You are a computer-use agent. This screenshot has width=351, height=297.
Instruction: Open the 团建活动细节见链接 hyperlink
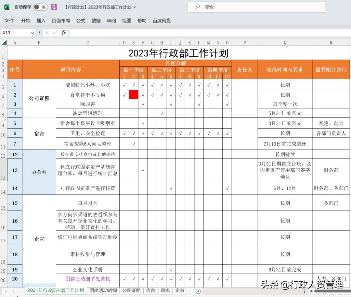coord(87,279)
